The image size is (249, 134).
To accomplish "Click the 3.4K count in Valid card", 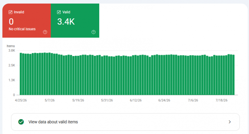I will click(66, 22).
